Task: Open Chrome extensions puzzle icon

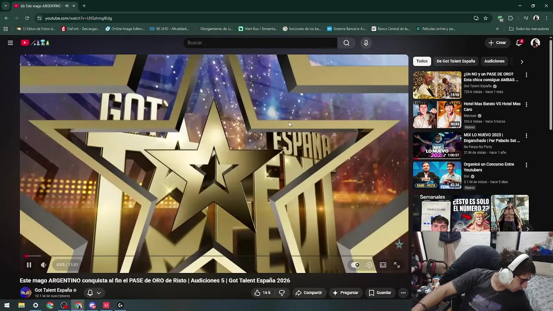Action: [x=510, y=18]
